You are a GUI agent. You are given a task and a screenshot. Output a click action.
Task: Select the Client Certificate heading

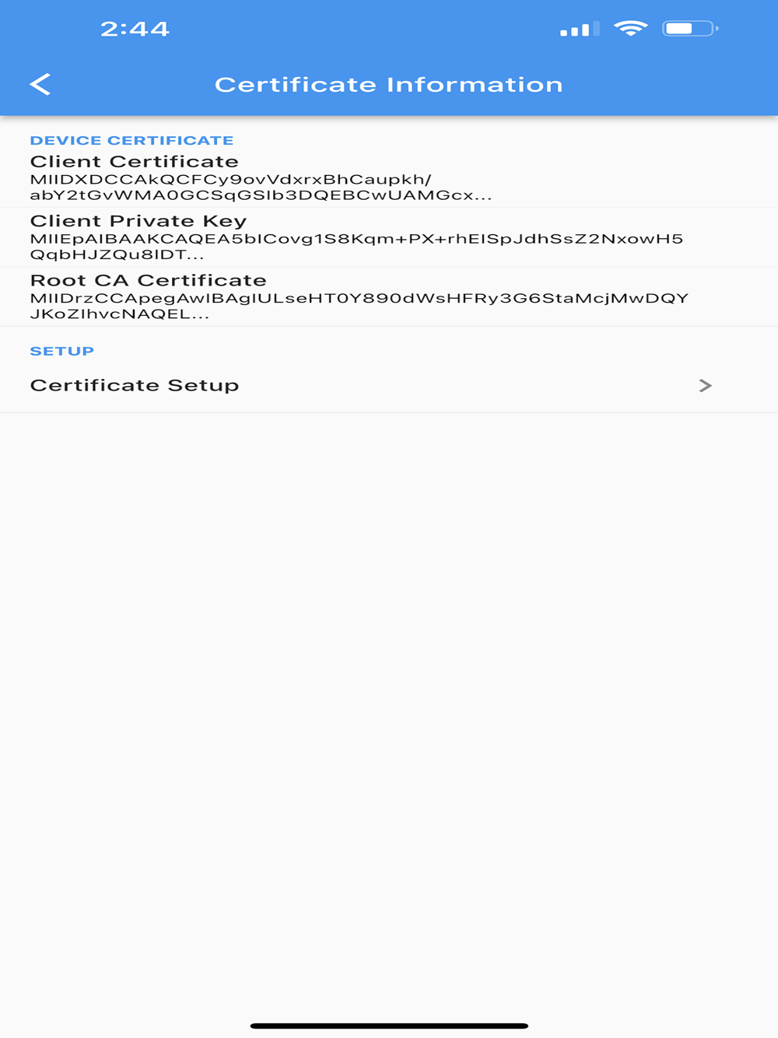pyautogui.click(x=135, y=162)
